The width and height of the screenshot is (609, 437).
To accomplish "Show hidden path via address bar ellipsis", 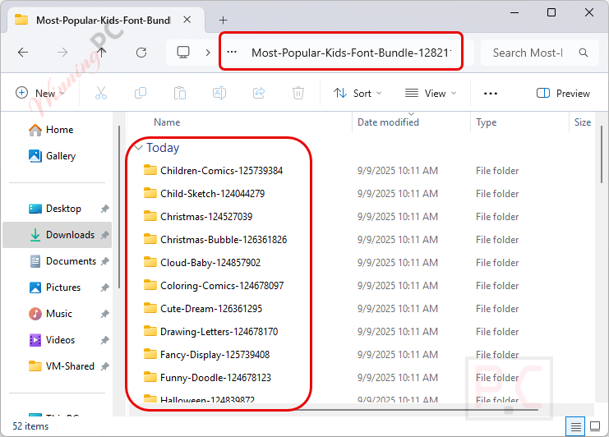I will [x=232, y=52].
